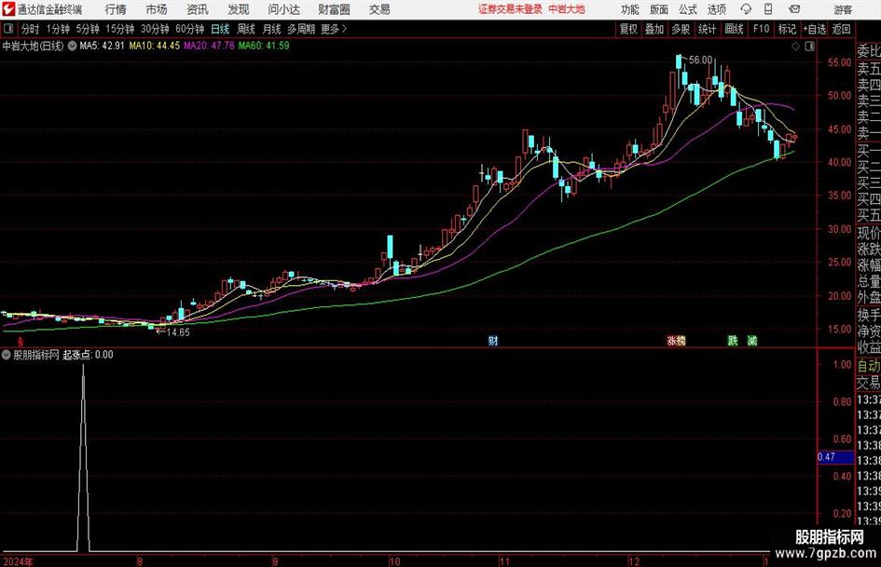Click the 现价 row in quote panel
Screen dimensions: 881x567
[869, 233]
